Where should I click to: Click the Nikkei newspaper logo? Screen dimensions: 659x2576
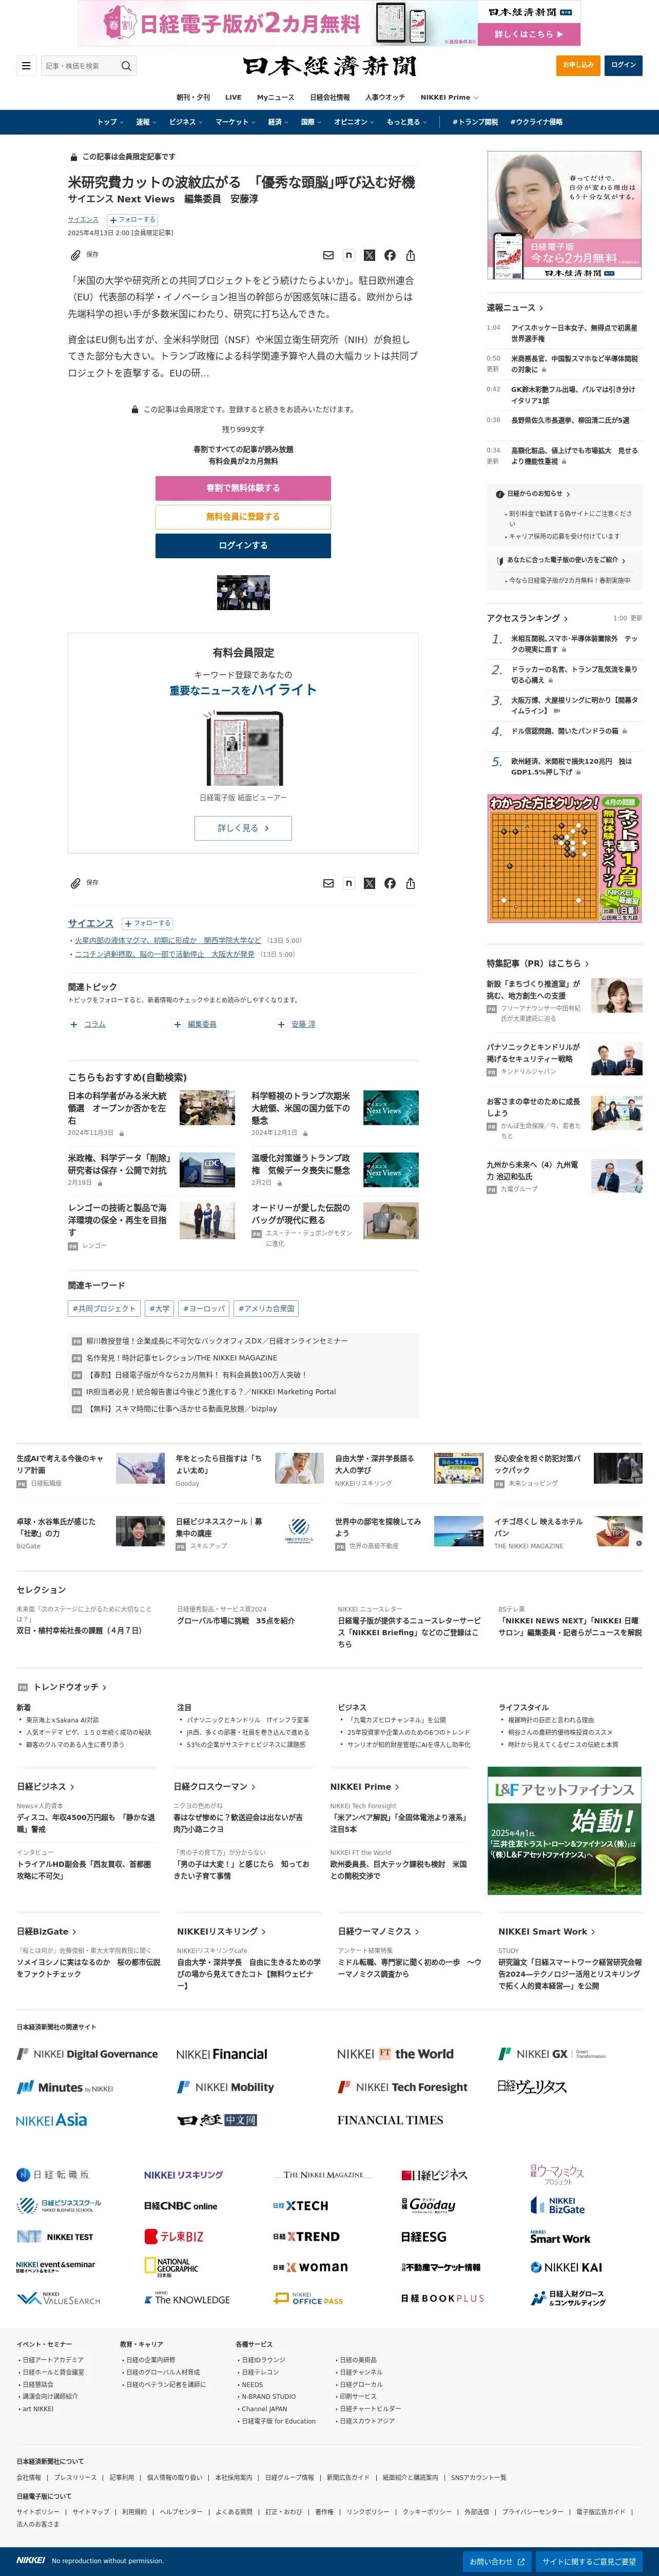pyautogui.click(x=330, y=66)
